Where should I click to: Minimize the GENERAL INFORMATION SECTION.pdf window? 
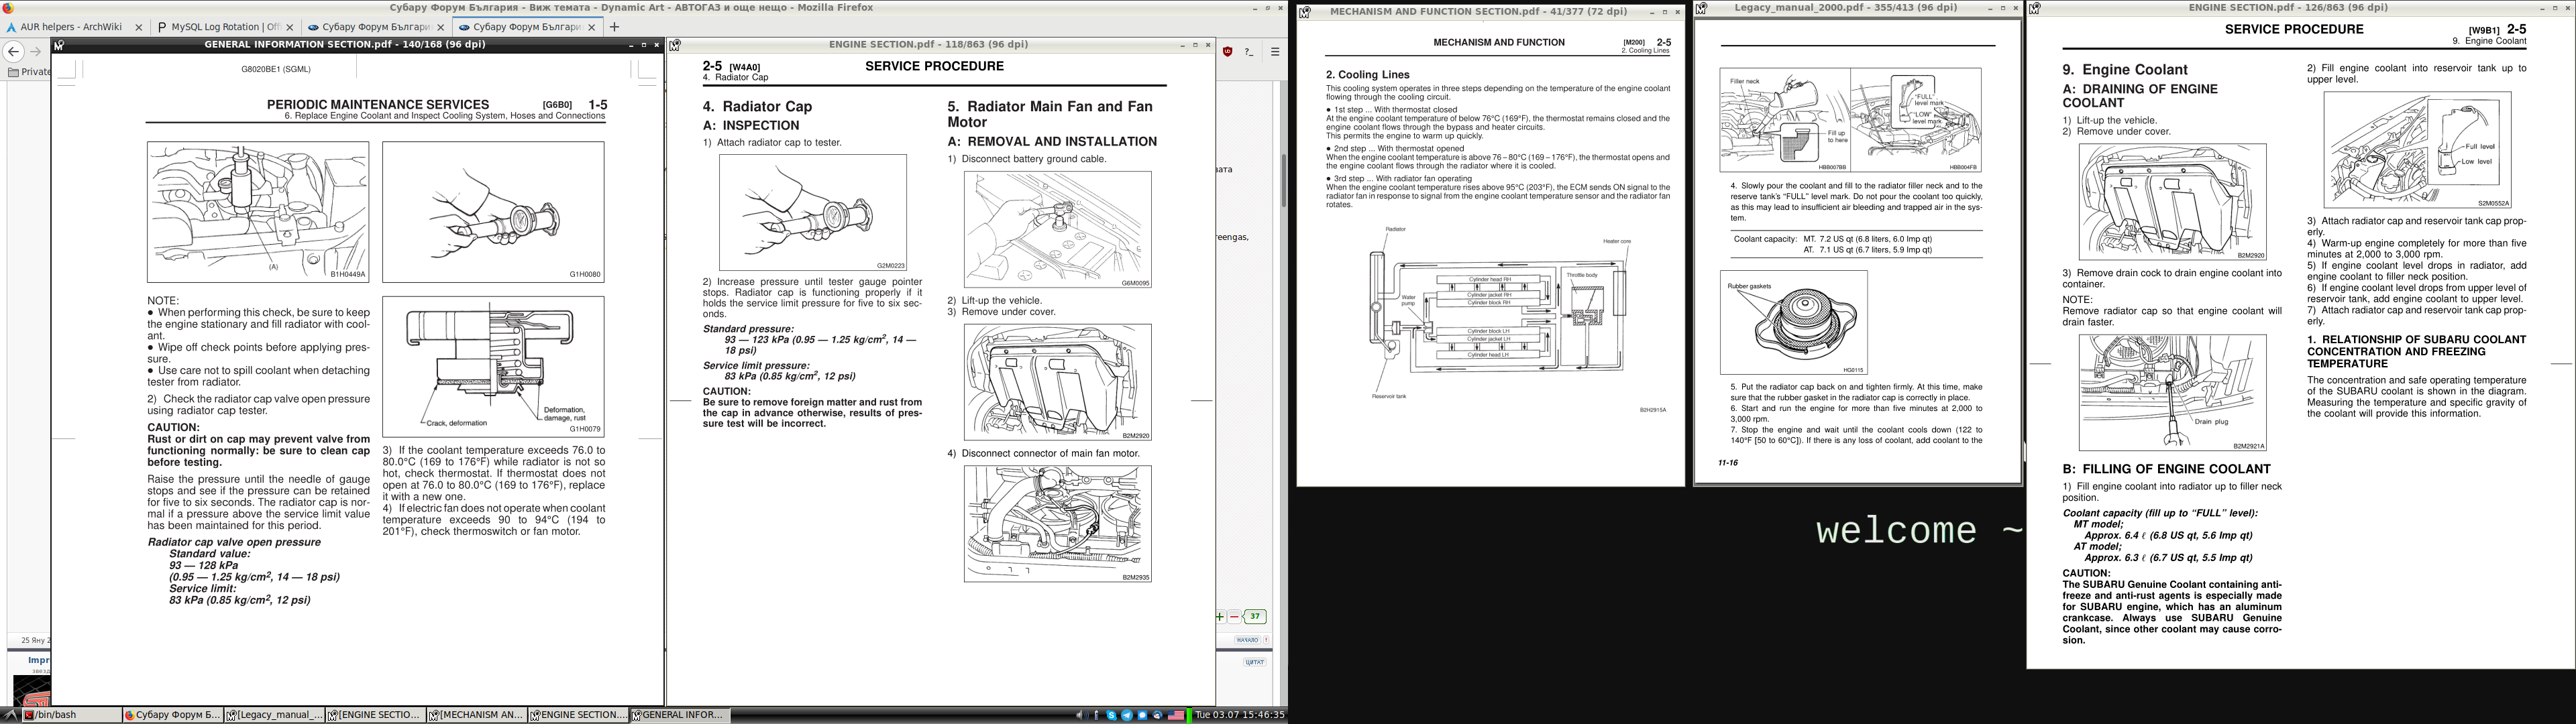pos(631,45)
